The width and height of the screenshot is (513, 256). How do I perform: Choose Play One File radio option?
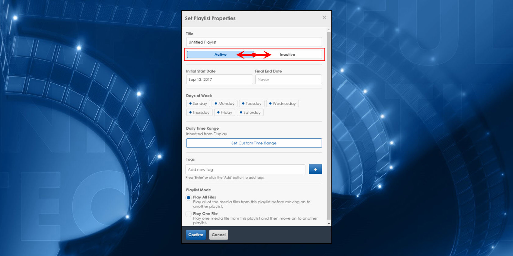pos(189,214)
